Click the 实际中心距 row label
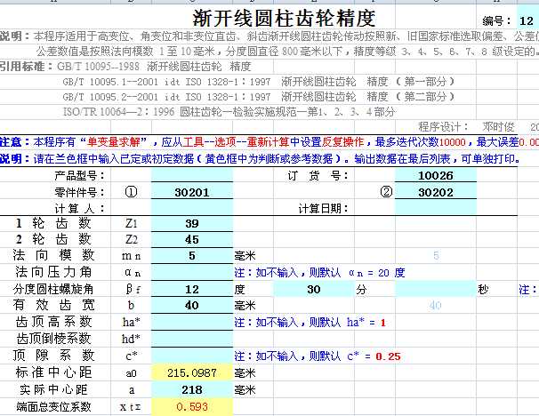Viewport: 539px width, 416px height. [x=53, y=389]
